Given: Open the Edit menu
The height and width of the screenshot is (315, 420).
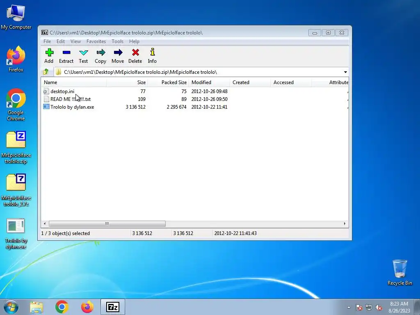Looking at the screenshot, I should click(61, 41).
